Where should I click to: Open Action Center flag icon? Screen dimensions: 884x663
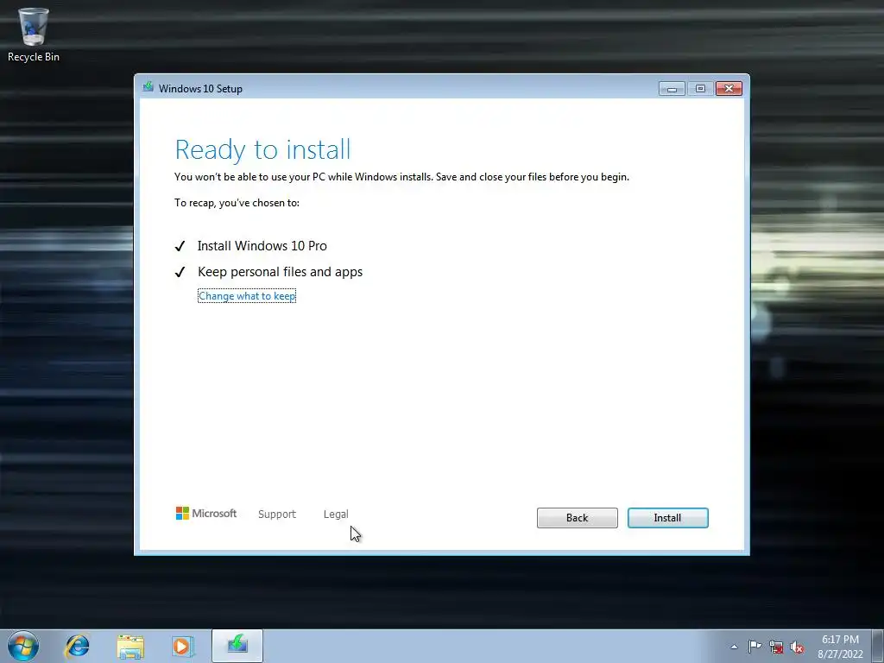coord(755,647)
